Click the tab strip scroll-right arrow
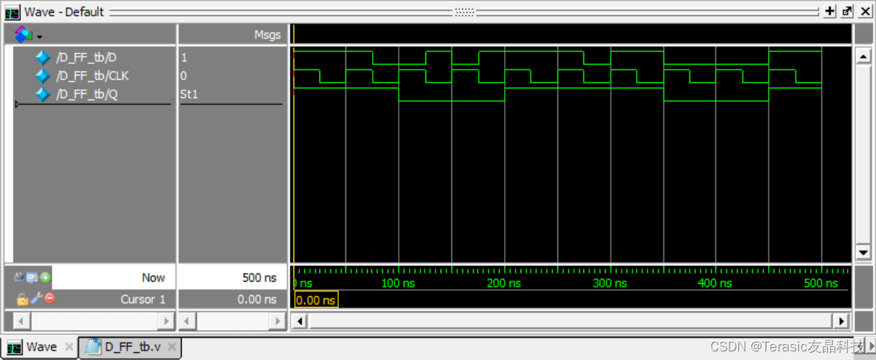Image resolution: width=876 pixels, height=360 pixels. (x=870, y=347)
